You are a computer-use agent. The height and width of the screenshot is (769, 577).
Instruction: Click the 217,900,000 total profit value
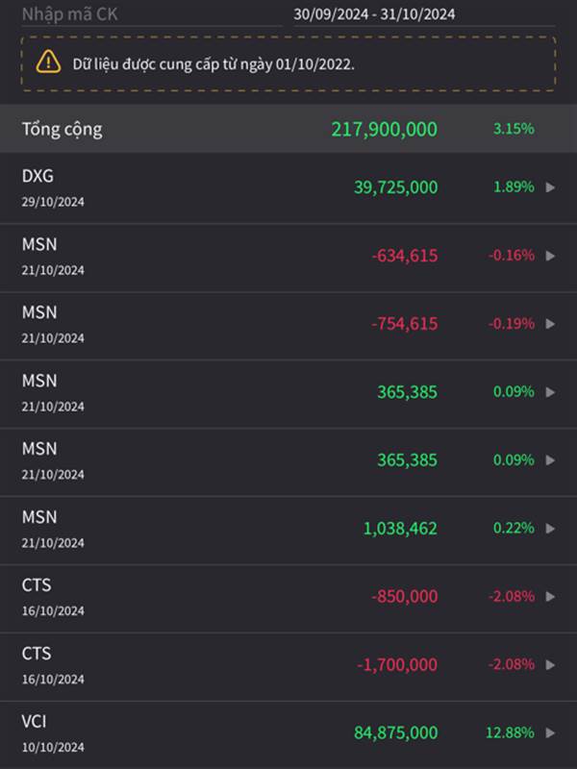click(x=384, y=130)
